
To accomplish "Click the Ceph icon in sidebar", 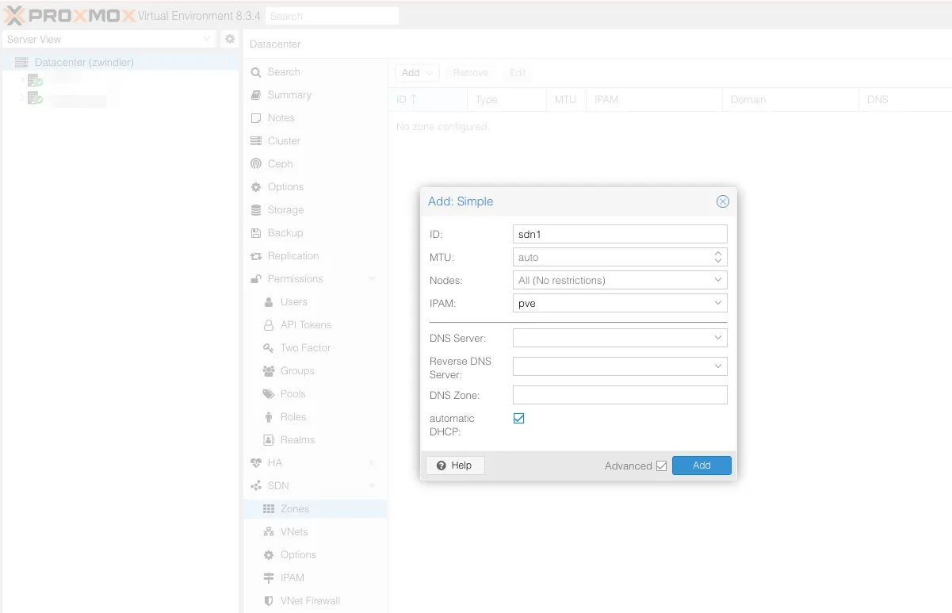I will click(x=256, y=164).
